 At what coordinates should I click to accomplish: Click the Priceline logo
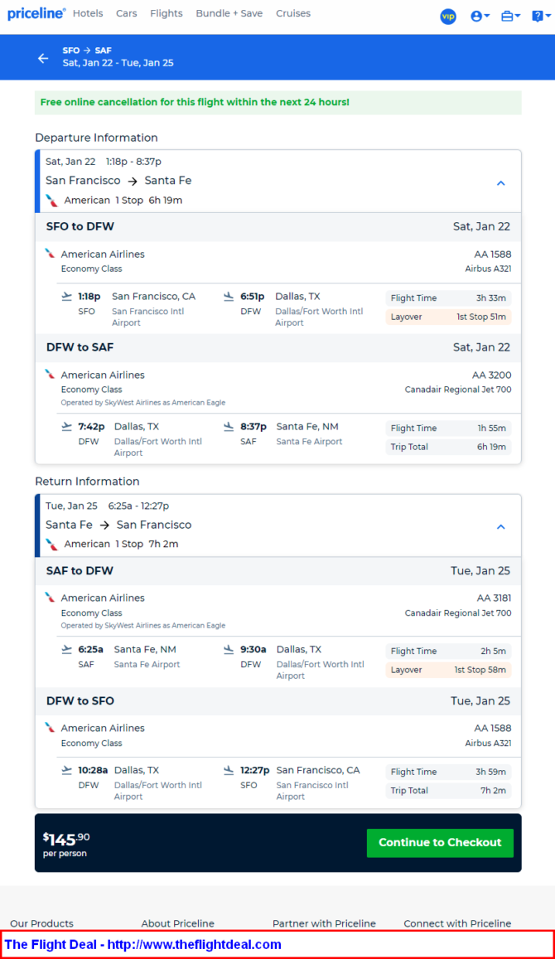click(x=36, y=13)
